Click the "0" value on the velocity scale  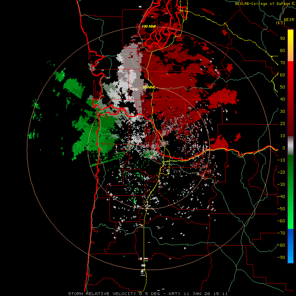(284, 148)
